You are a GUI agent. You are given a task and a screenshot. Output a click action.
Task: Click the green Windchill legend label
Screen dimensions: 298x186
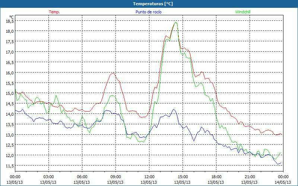pos(243,12)
